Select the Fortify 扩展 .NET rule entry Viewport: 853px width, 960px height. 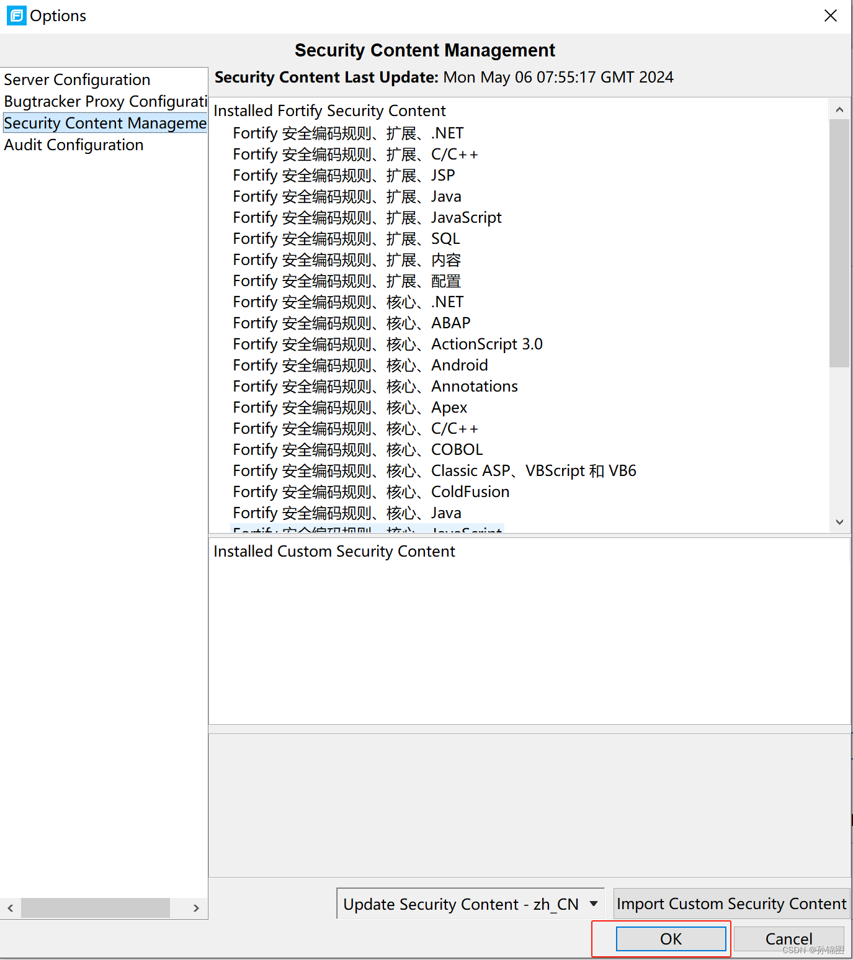pos(347,133)
